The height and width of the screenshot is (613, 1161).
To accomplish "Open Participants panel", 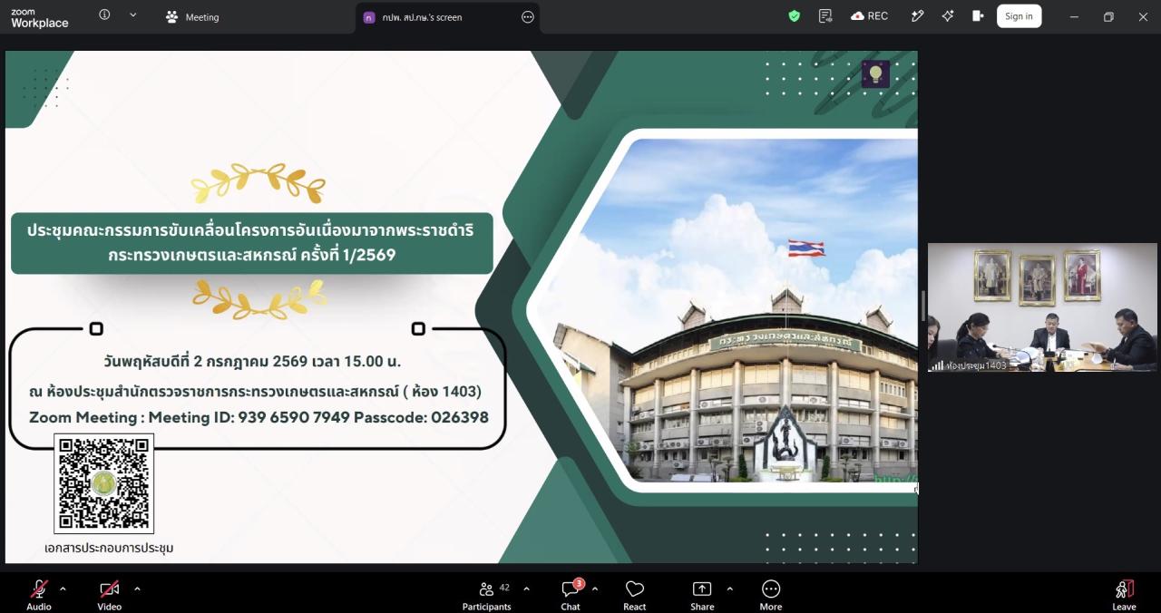I will 487,595.
